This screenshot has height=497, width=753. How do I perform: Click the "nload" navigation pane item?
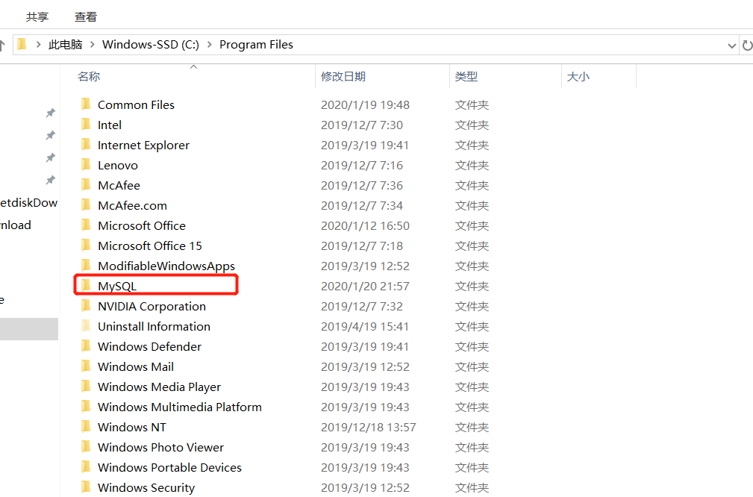point(16,225)
